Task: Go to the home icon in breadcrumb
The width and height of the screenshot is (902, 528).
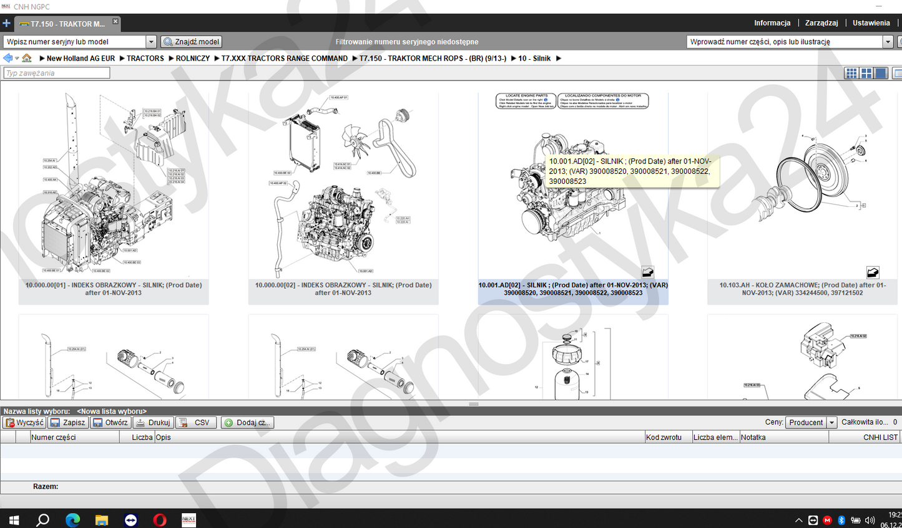Action: (27, 58)
